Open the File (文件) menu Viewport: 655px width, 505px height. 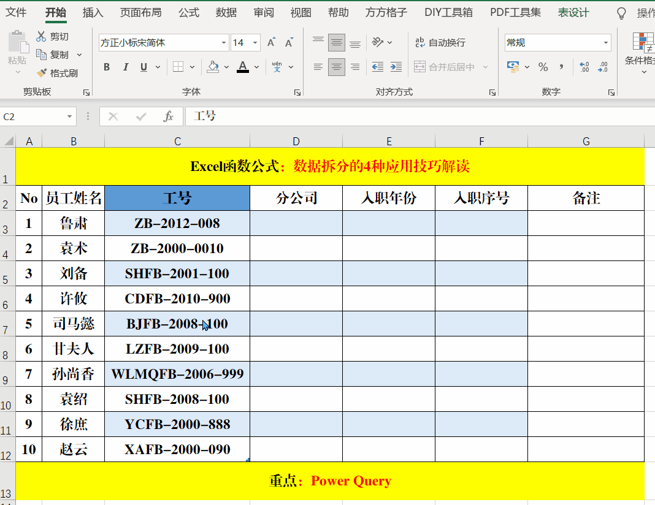tap(16, 12)
